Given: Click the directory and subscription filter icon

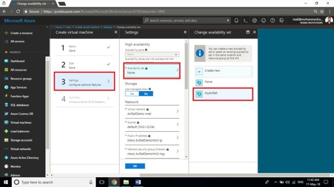Looking at the screenshot, I should 282,20.
